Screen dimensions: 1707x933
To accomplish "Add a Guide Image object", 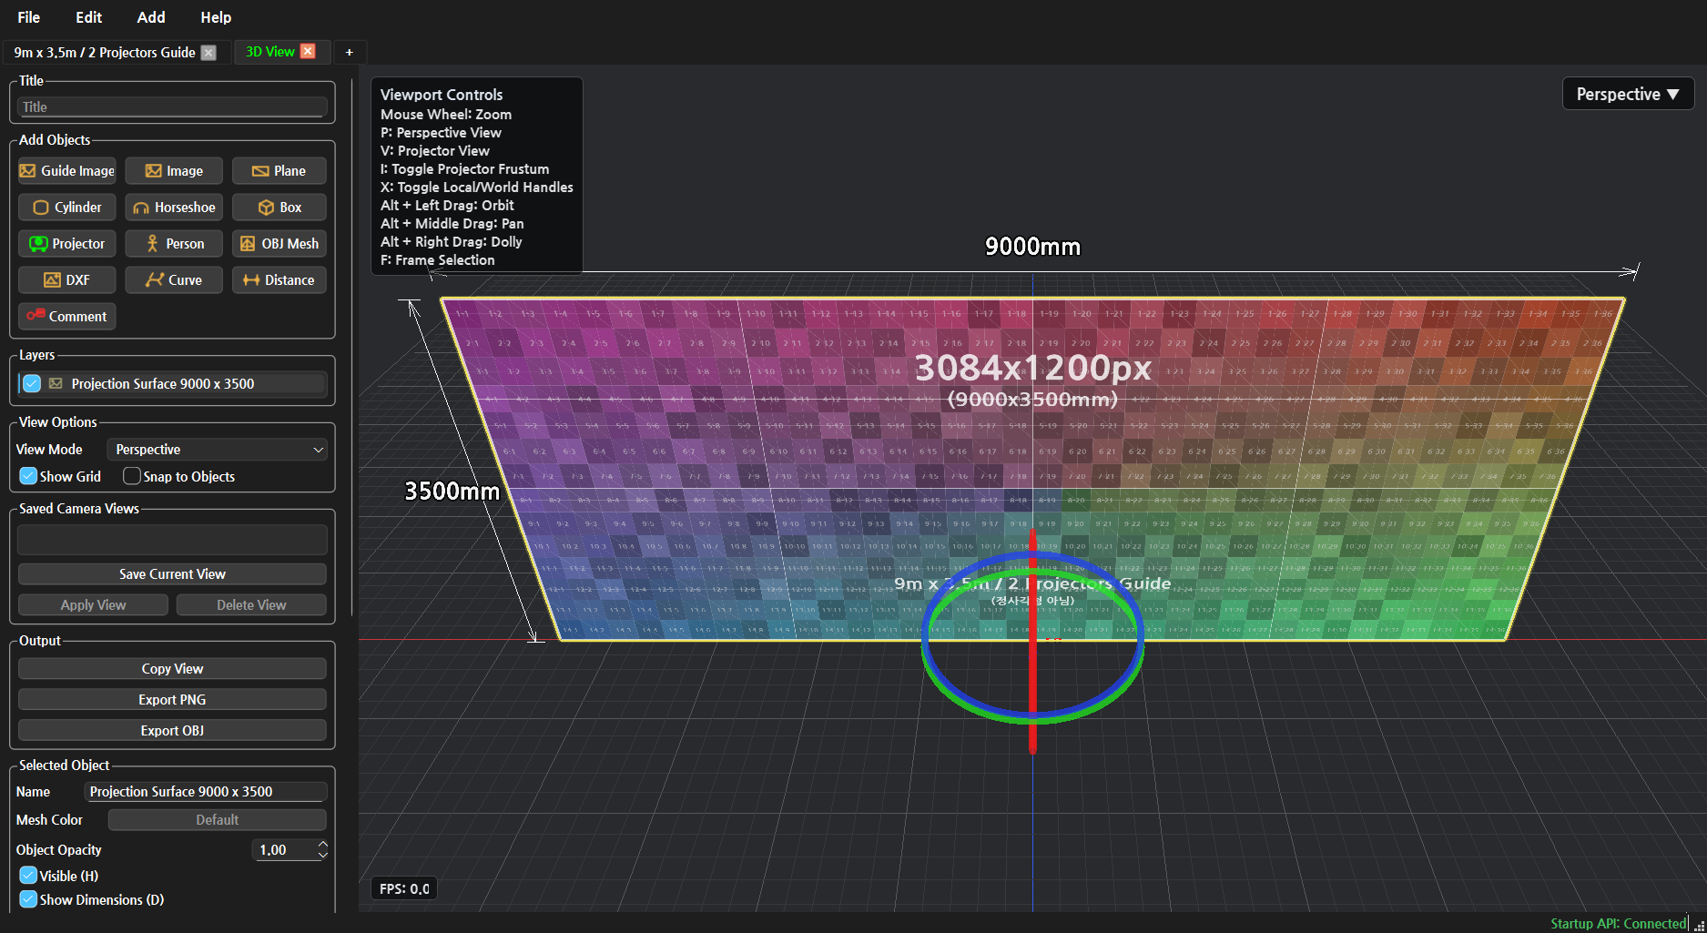I will (67, 171).
